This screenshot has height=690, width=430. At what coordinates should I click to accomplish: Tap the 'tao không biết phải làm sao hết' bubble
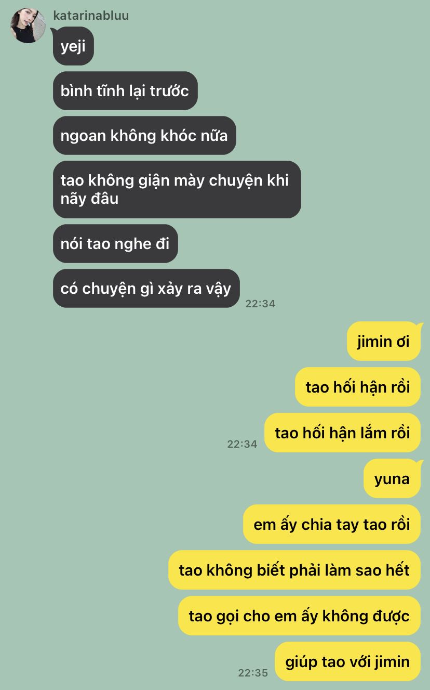click(x=294, y=570)
